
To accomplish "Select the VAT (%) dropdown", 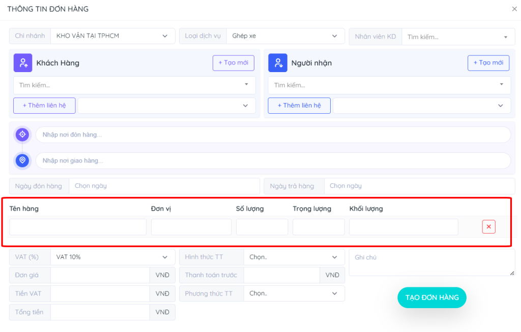I will tap(112, 257).
